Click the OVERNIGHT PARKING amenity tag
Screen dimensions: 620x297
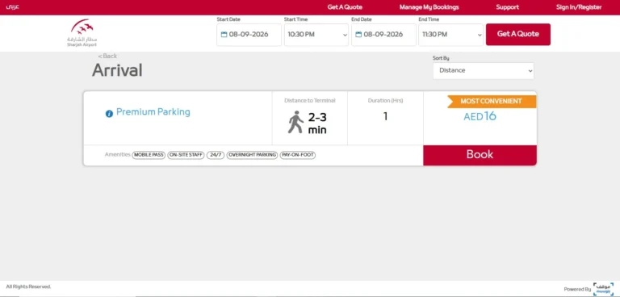[252, 155]
